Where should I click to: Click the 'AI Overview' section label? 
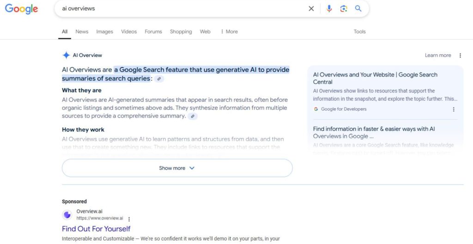pos(87,55)
